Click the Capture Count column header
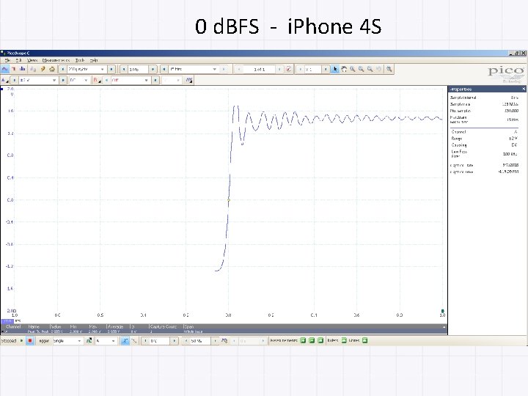 (164, 326)
